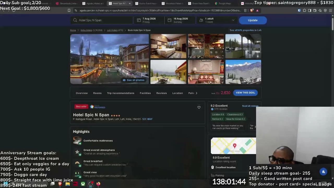This screenshot has height=188, width=334.
Task: Open the check-out date picker showing 16 Aug 2026
Action: tap(180, 20)
